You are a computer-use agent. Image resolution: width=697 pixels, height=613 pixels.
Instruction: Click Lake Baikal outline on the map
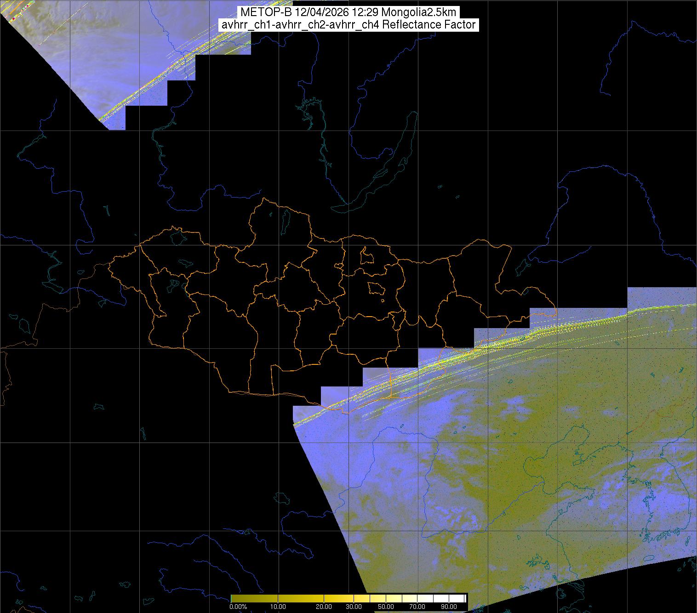pyautogui.click(x=386, y=169)
